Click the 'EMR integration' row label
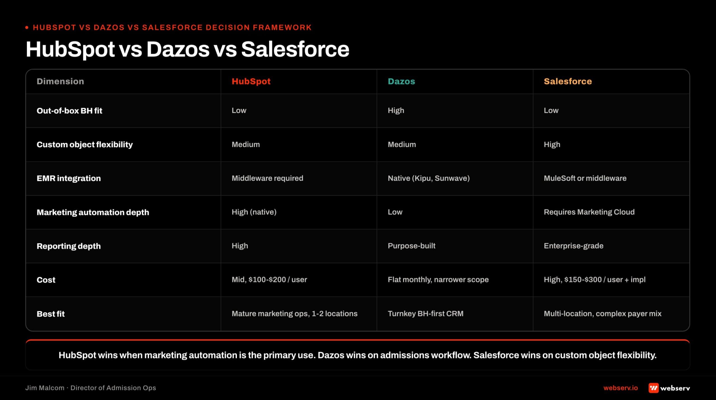This screenshot has height=400, width=716. 69,178
